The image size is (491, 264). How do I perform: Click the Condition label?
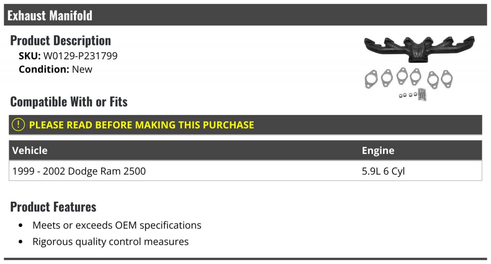click(x=44, y=69)
